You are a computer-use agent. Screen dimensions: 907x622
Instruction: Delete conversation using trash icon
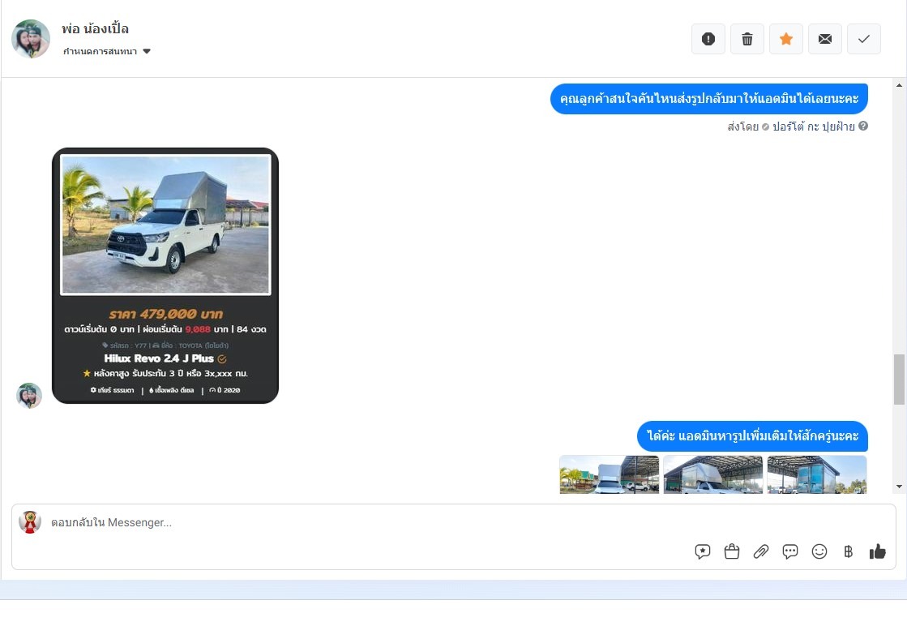click(x=747, y=39)
